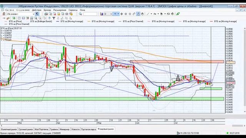Viewport: 246px width, 138px height.
Task: Click the user account icon left of class field
Action: (4, 14)
